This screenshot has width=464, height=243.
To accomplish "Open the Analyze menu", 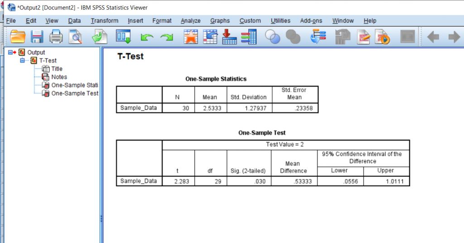I will point(191,21).
